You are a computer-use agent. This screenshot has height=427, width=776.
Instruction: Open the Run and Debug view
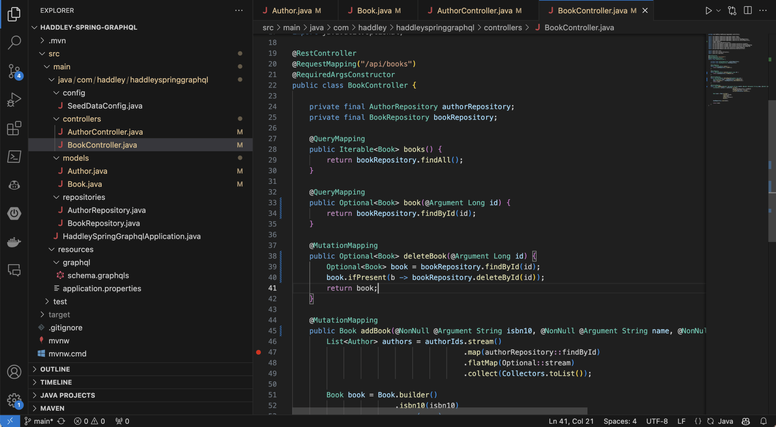[14, 100]
